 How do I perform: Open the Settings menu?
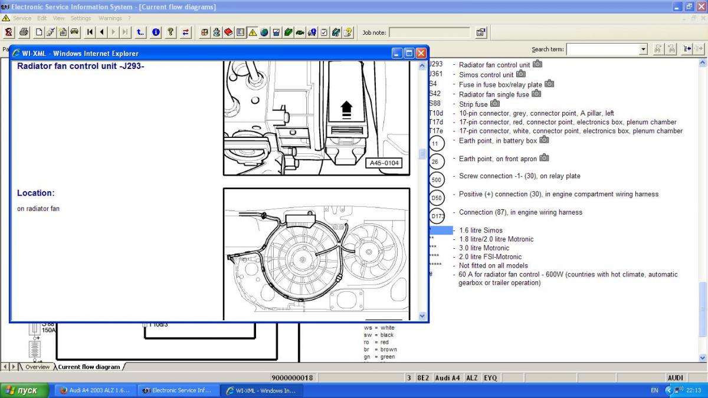pos(81,18)
